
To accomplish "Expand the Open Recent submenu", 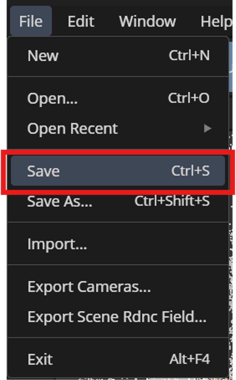I will [72, 128].
